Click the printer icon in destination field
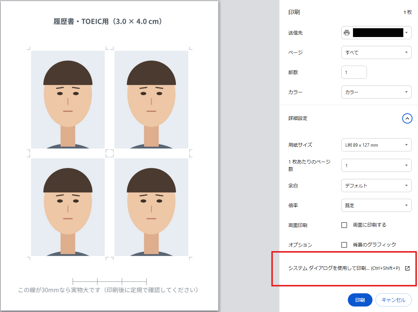Viewport: 418px width, 312px height. (x=346, y=33)
